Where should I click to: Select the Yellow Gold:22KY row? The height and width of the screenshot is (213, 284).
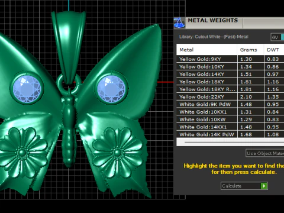(x=230, y=97)
